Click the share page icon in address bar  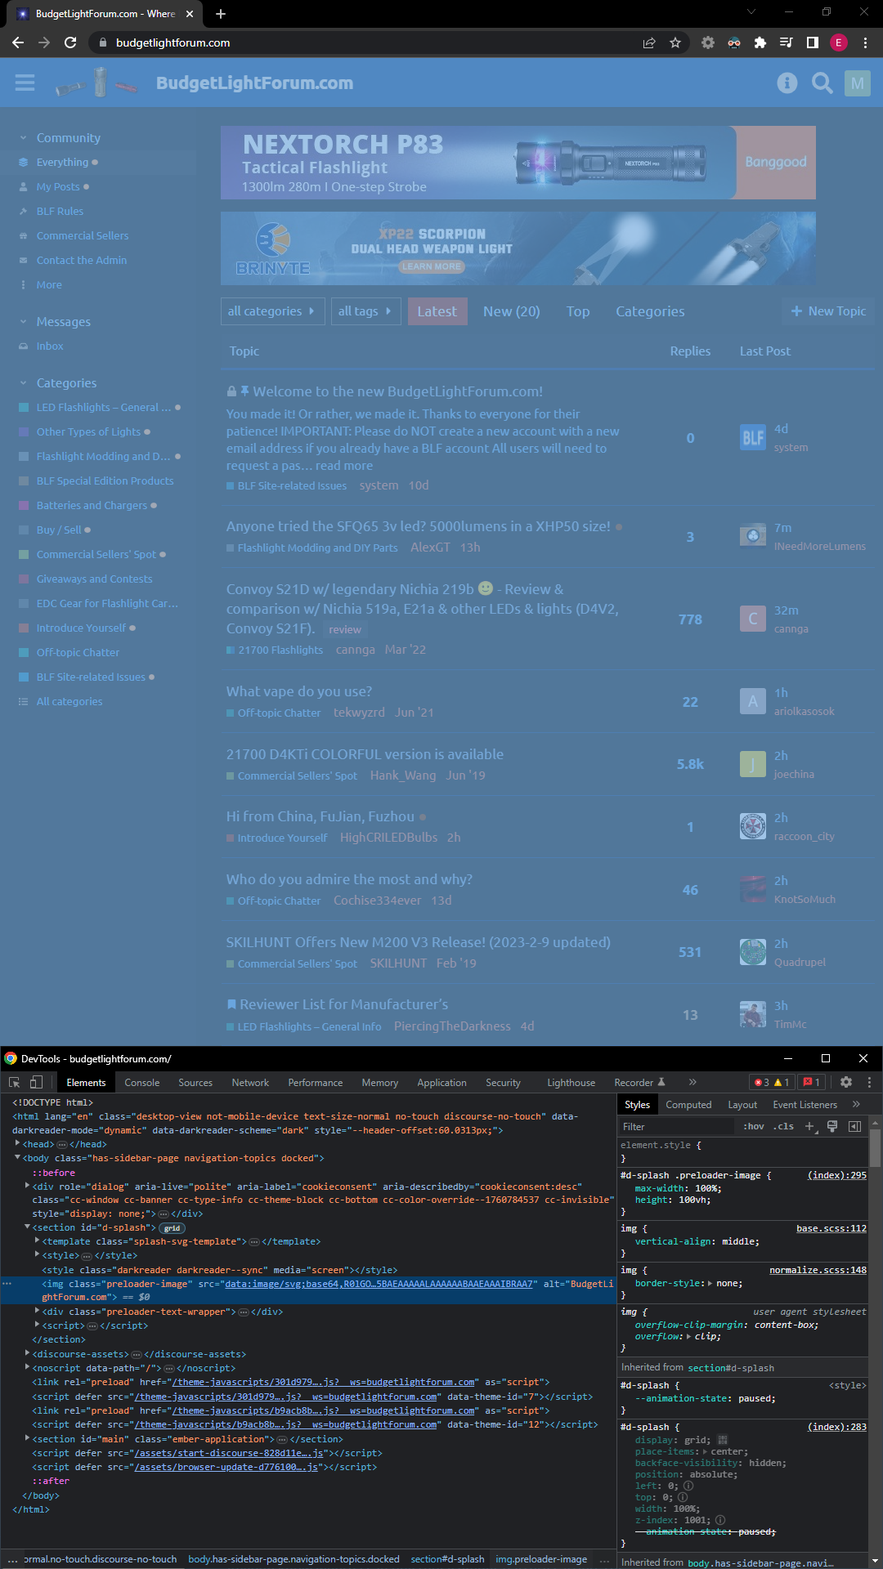(649, 42)
